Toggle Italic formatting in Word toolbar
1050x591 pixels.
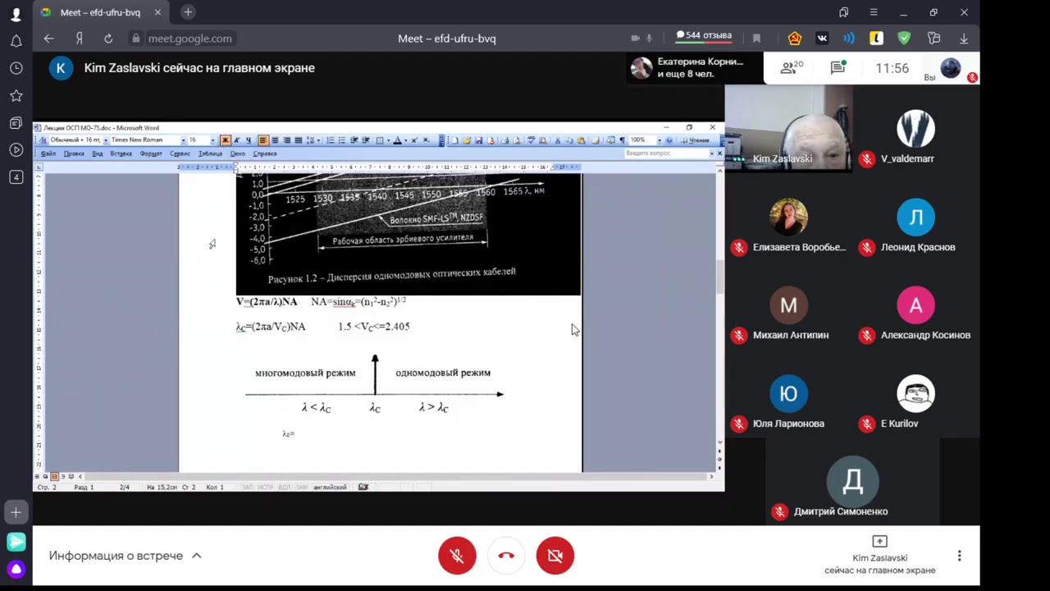(237, 140)
